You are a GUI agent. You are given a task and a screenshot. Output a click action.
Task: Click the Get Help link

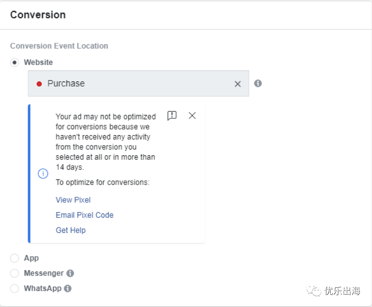[71, 230]
